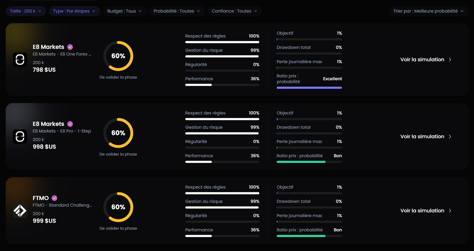Image resolution: width=474 pixels, height=251 pixels.
Task: Click the 'E8 Markets - E8 Pro - 1-Step' subtitle
Action: (62, 131)
